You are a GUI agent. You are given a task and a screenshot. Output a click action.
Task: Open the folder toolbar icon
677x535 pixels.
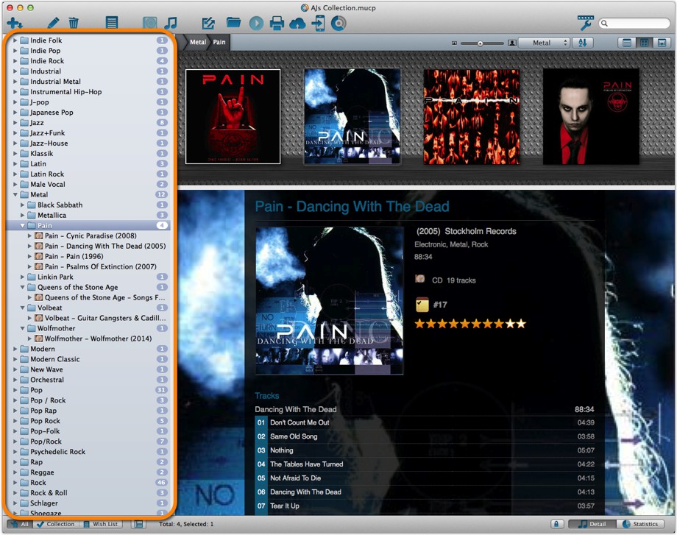tap(233, 23)
